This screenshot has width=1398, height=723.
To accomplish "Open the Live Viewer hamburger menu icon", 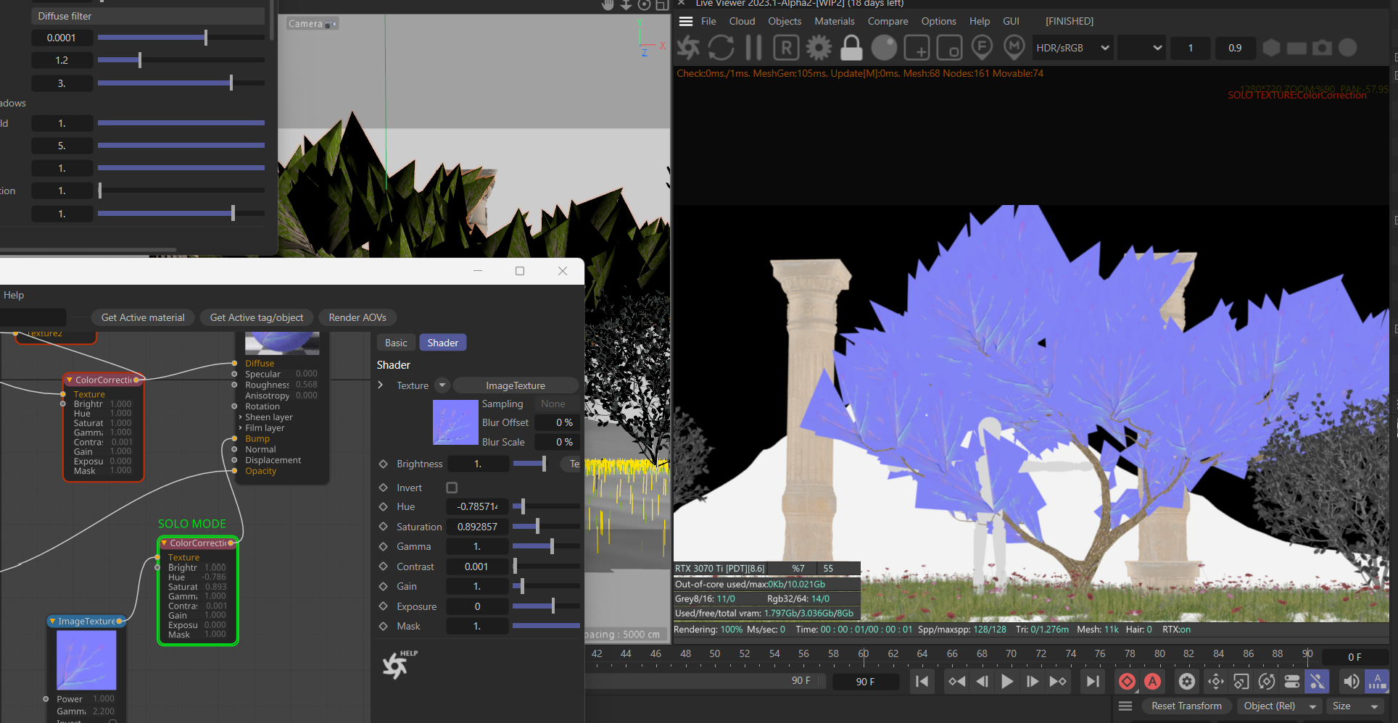I will (685, 21).
